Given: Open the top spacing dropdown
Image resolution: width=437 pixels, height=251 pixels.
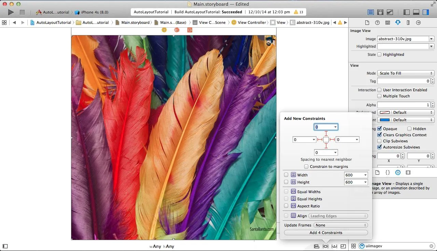Looking at the screenshot, I should click(336, 127).
